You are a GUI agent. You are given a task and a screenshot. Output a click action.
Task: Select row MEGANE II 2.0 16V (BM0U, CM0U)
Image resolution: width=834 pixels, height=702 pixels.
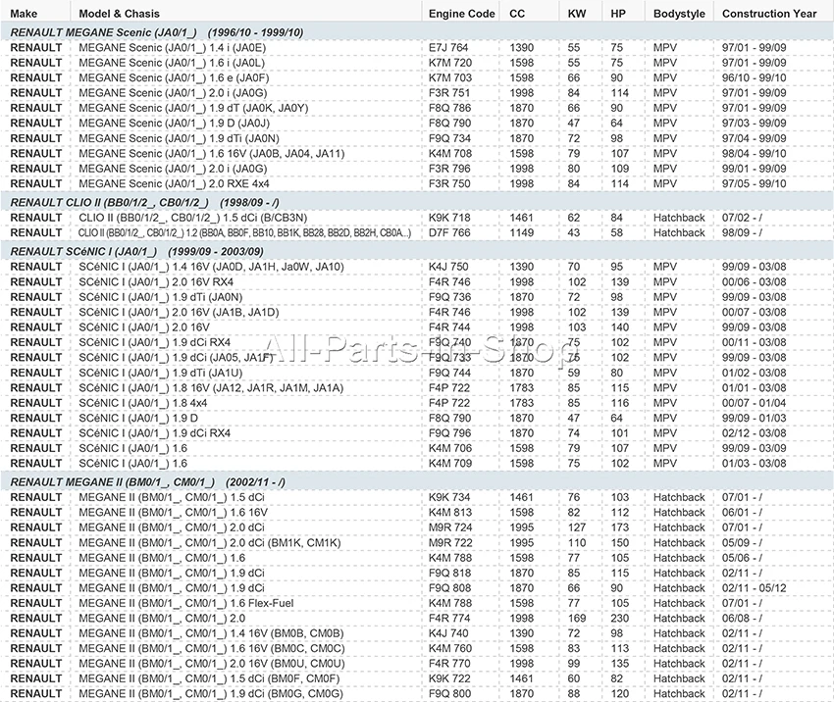tap(417, 664)
